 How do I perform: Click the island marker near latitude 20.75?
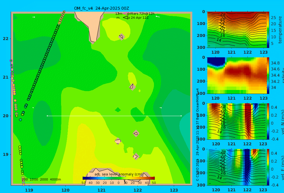point(132,87)
